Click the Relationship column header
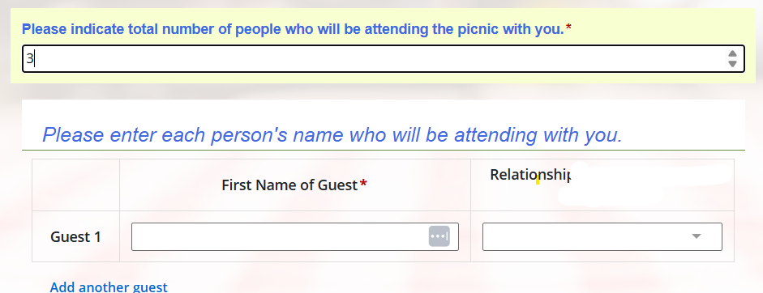 point(530,175)
